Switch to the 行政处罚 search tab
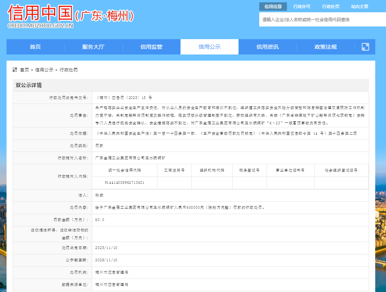 click(x=330, y=7)
